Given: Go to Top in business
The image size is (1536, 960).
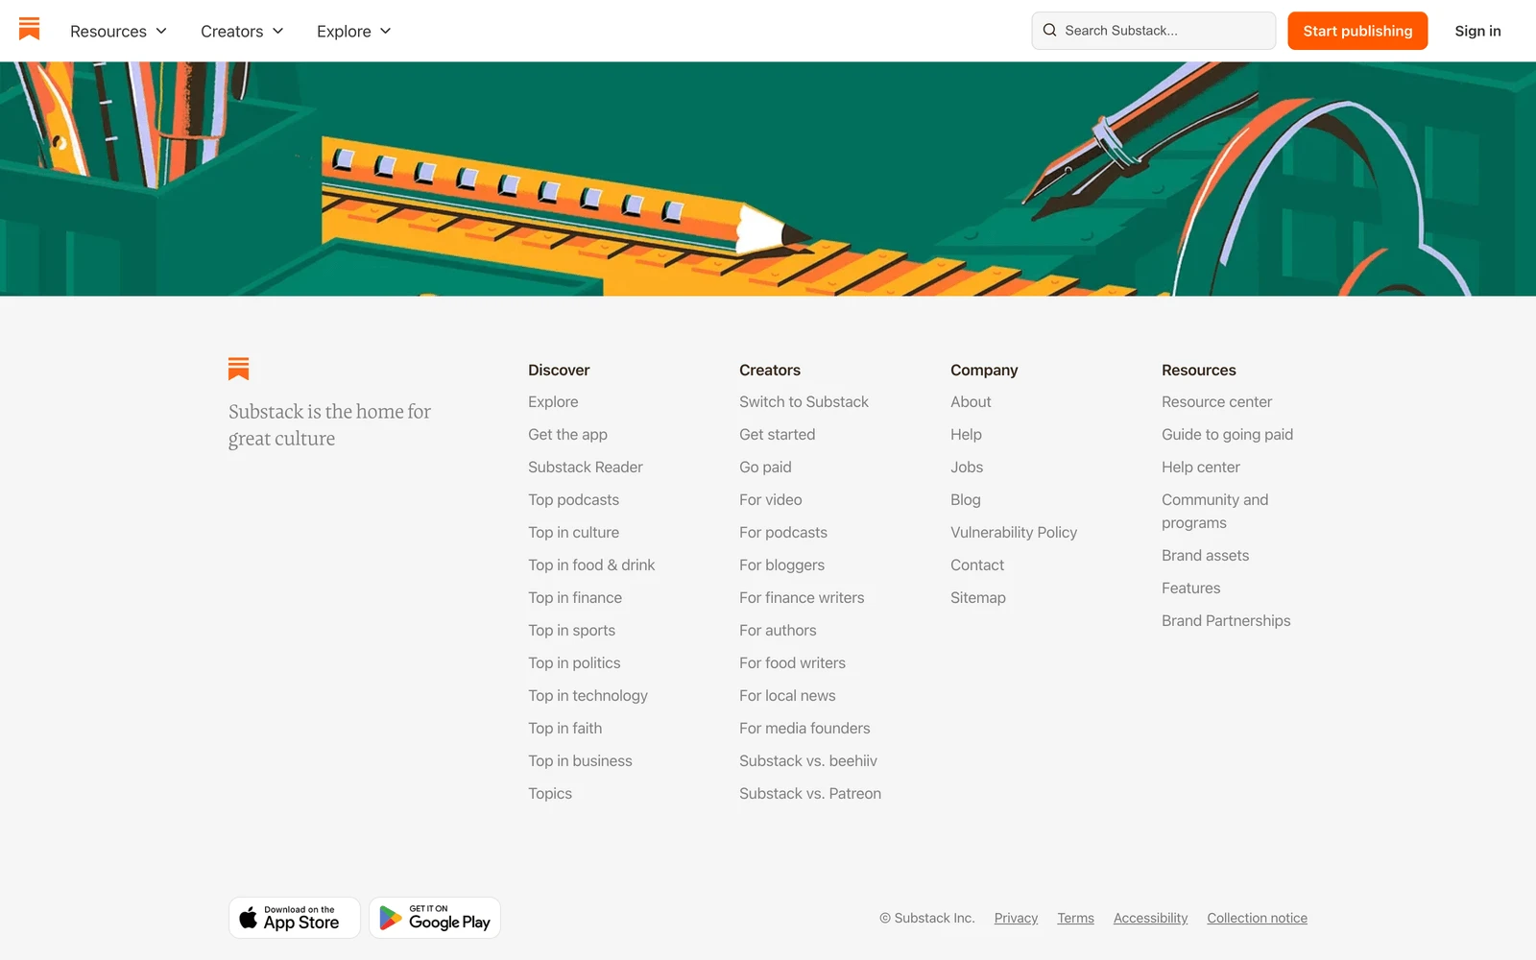Looking at the screenshot, I should [580, 761].
